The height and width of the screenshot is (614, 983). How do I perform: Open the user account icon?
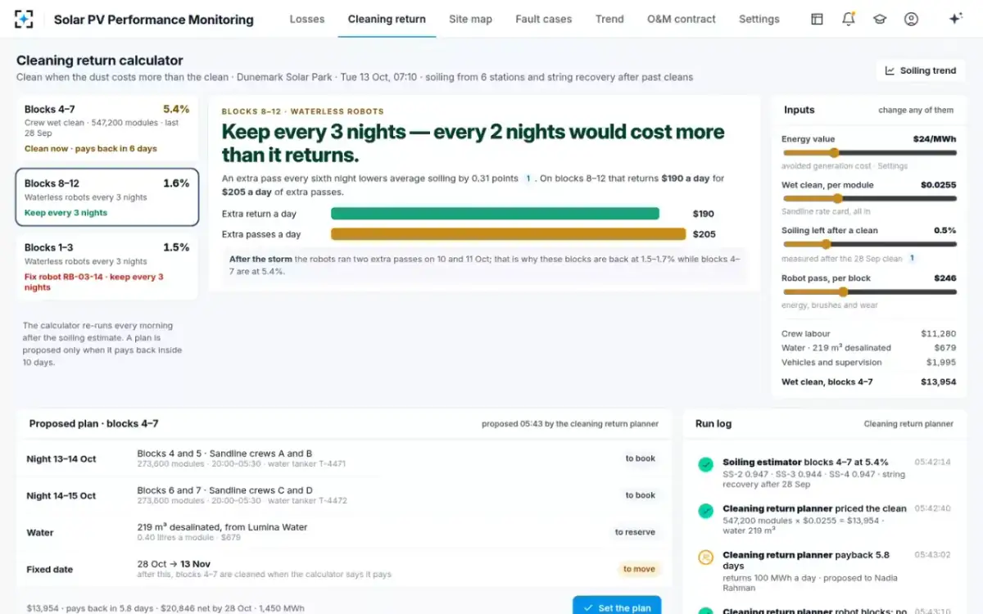(x=911, y=19)
